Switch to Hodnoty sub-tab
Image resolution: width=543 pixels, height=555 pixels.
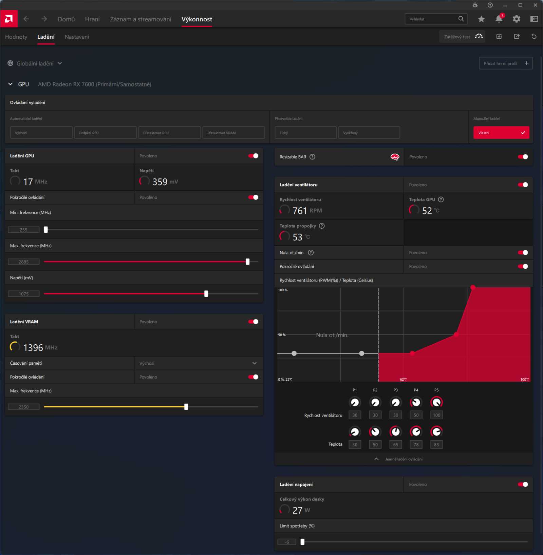(x=16, y=37)
